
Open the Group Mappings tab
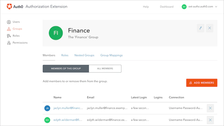(111, 55)
